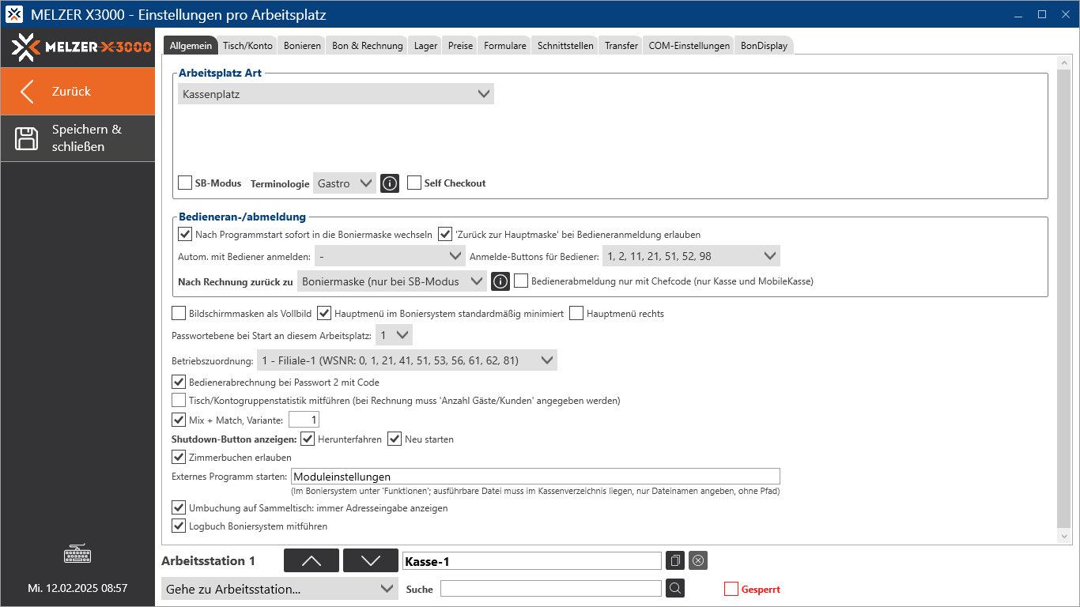The height and width of the screenshot is (607, 1080).
Task: Open the on-screen keyboard icon
Action: tap(77, 554)
